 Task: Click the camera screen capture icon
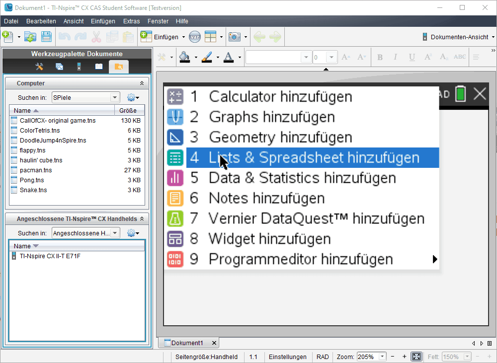pos(235,37)
